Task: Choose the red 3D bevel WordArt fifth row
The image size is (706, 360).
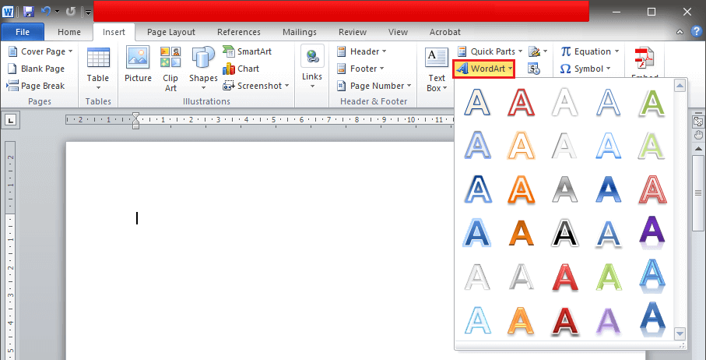Action: 564,276
